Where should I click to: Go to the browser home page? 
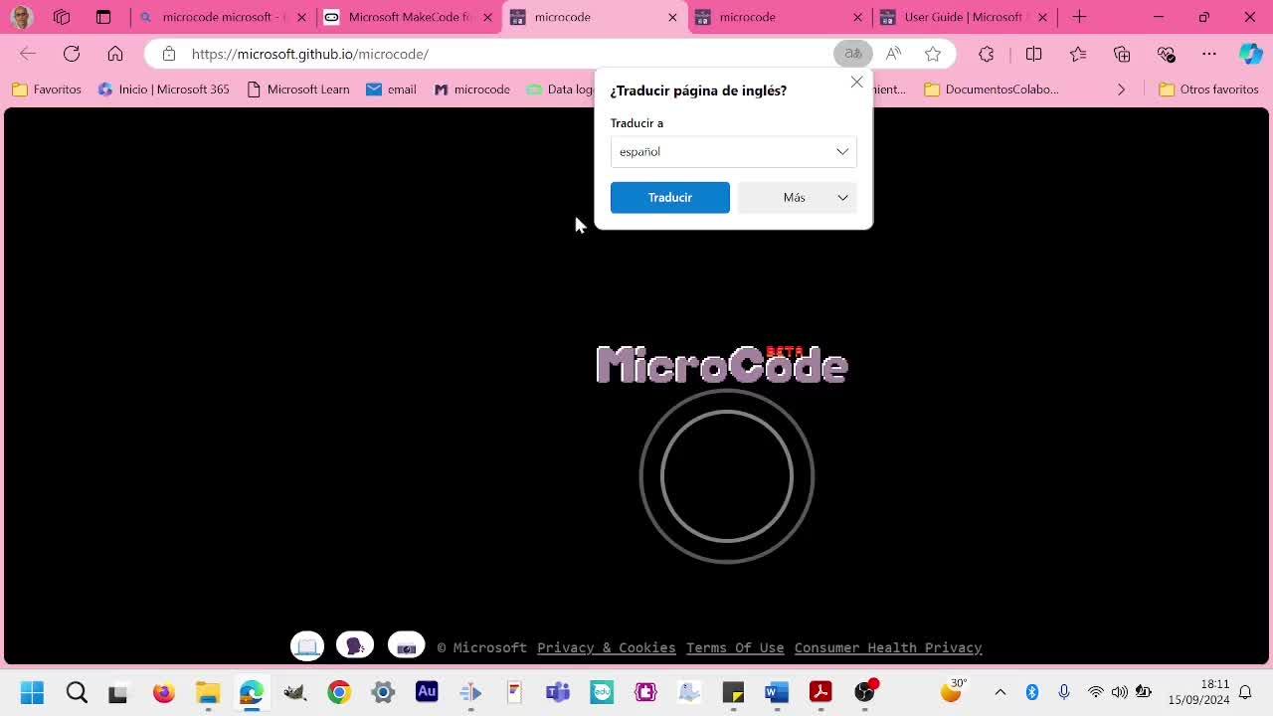tap(115, 54)
